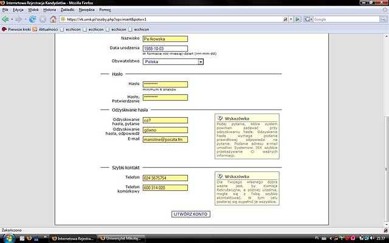
Task: Click the password recovery answer field
Action: point(165,130)
